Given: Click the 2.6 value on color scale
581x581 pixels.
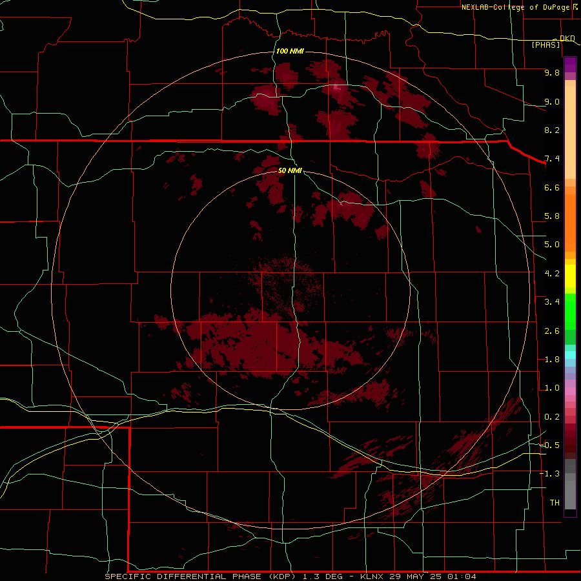Looking at the screenshot, I should (552, 331).
